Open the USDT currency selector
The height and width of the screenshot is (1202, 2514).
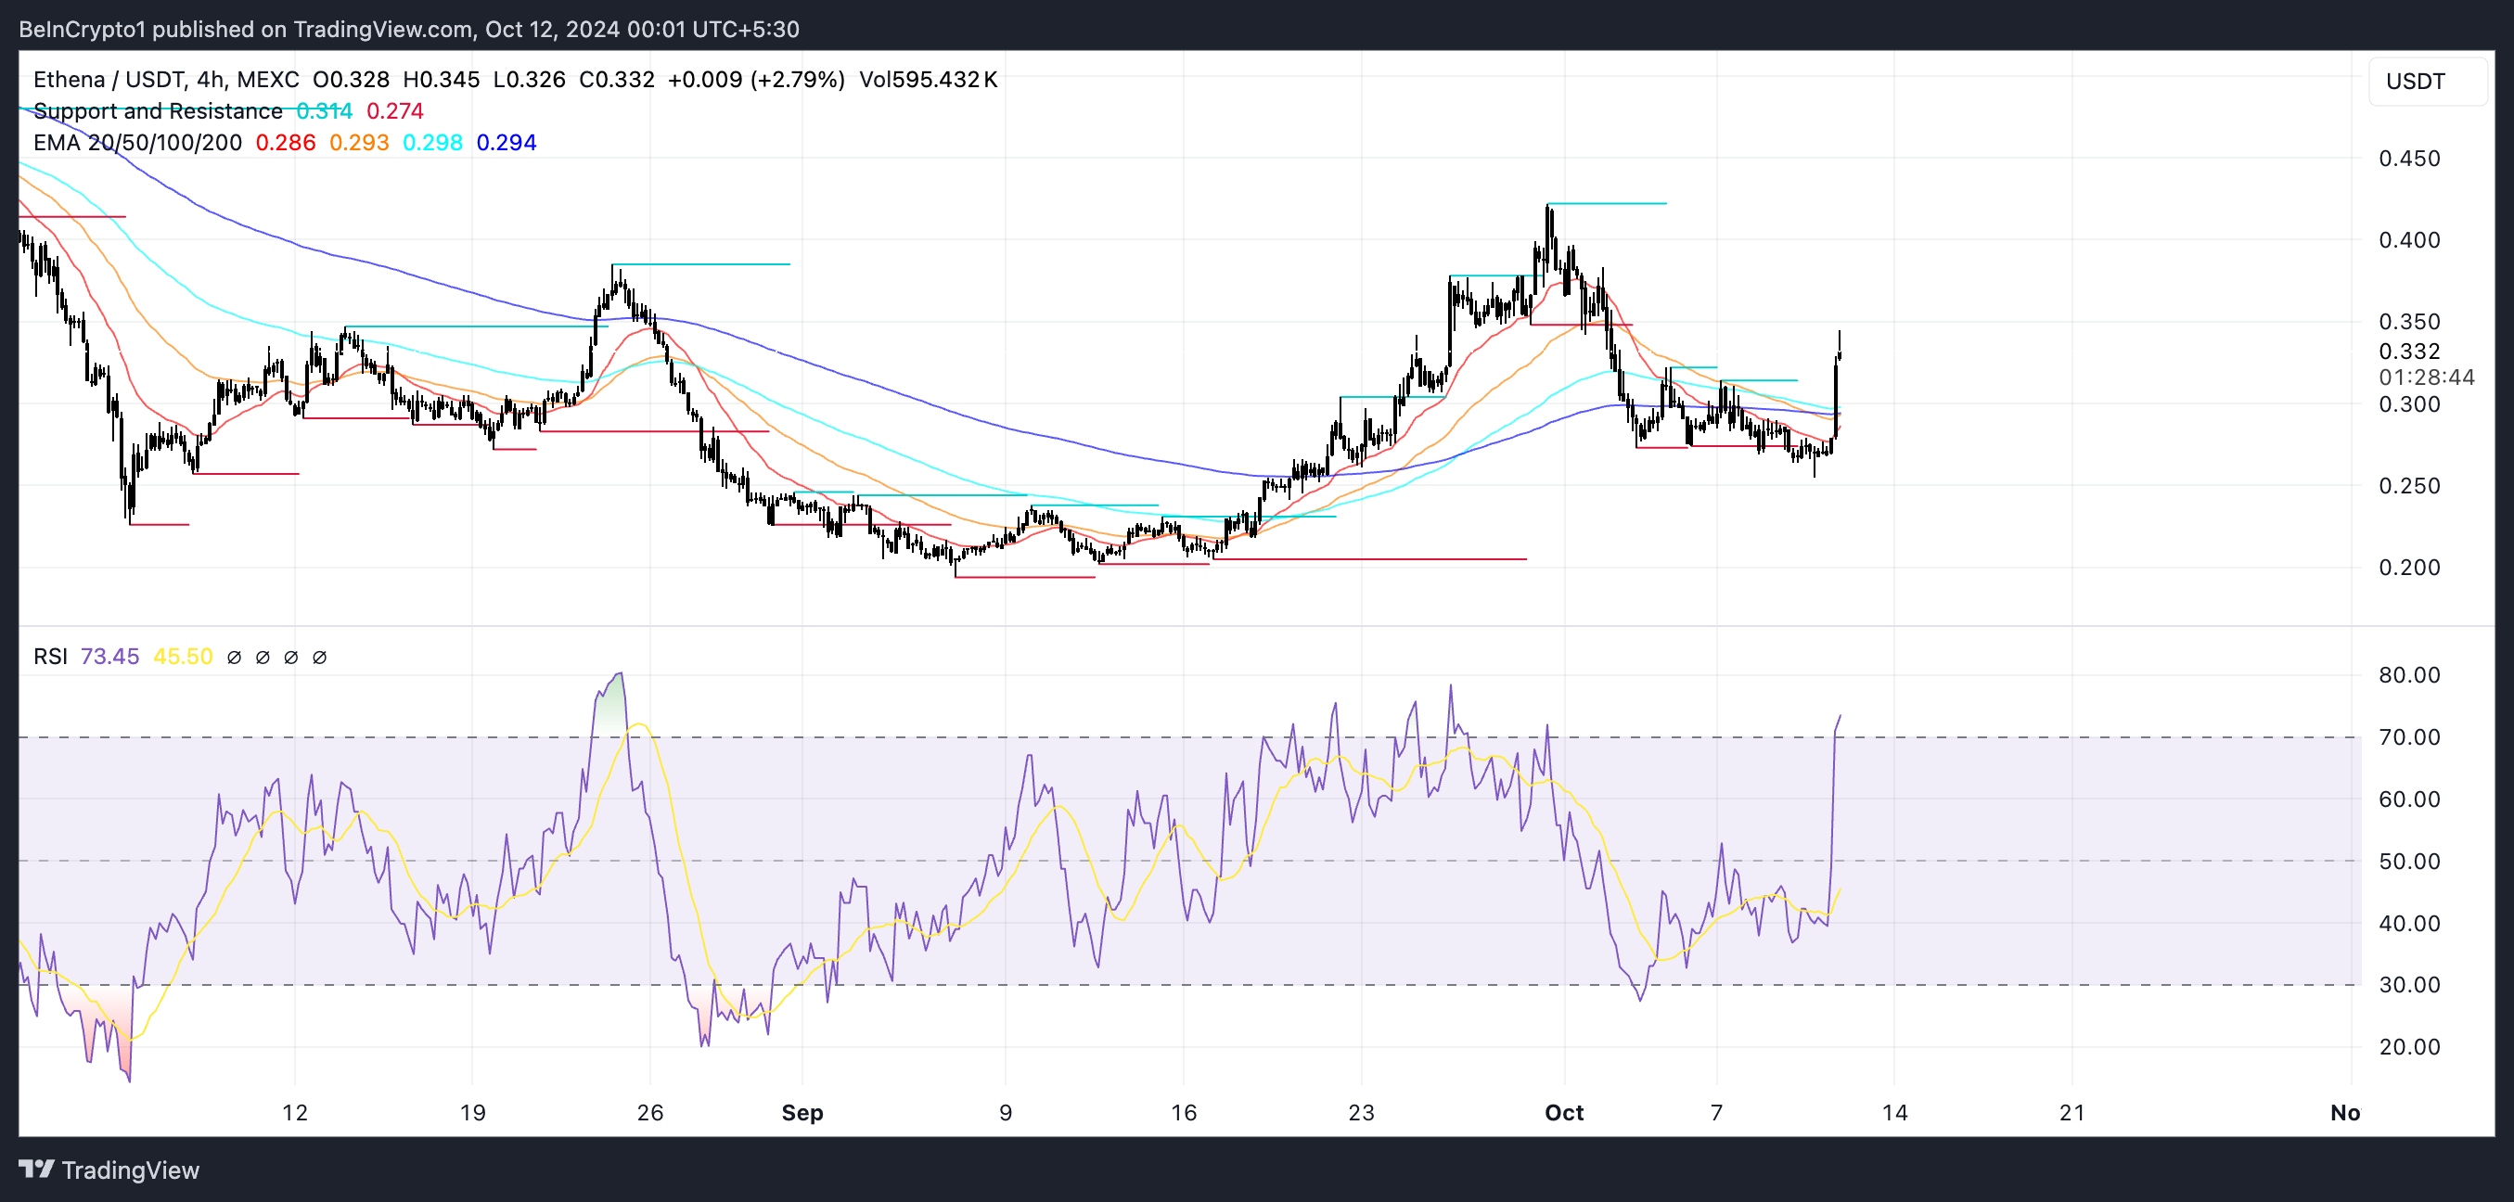(2426, 81)
